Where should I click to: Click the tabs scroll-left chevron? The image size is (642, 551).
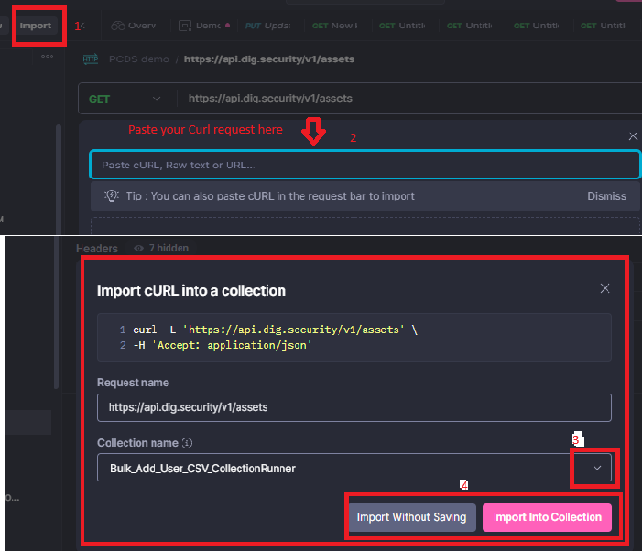point(82,26)
